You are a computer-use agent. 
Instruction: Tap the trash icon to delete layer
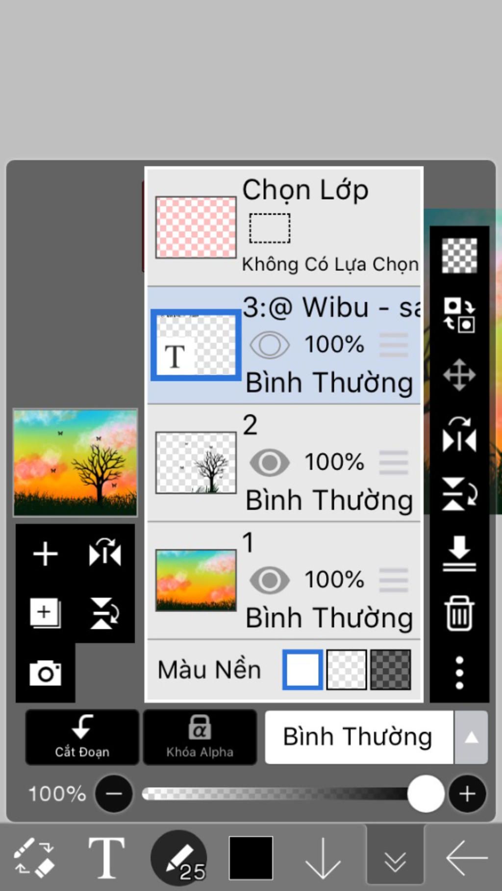(x=459, y=613)
